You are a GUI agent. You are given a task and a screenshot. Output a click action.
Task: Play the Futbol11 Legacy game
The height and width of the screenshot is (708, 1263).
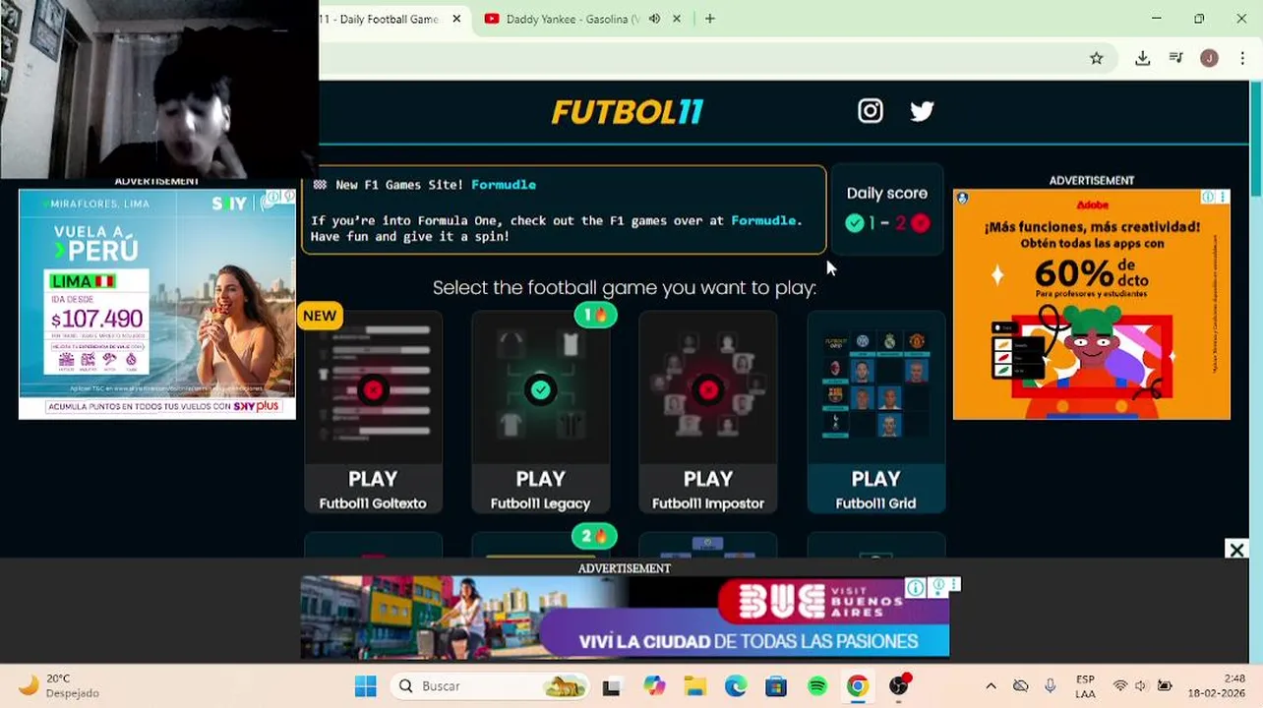click(x=540, y=411)
